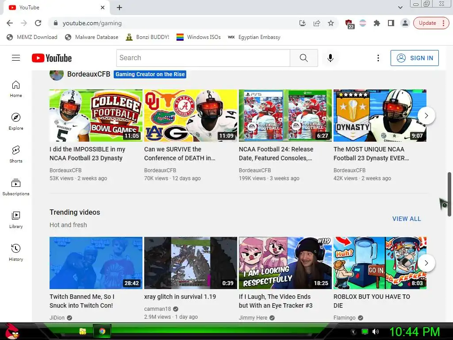
Task: Open the Angry Birds start button
Action: coord(12,331)
